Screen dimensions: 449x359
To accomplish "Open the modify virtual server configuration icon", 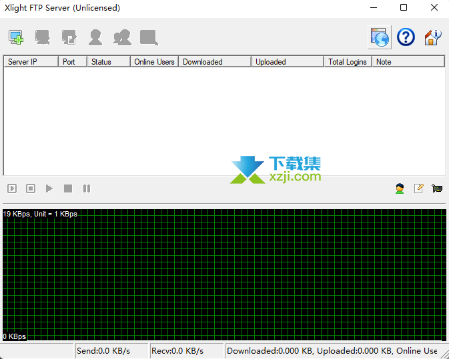I will (x=69, y=37).
